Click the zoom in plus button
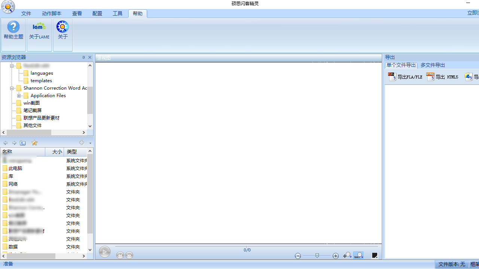The image size is (479, 269). 336,256
